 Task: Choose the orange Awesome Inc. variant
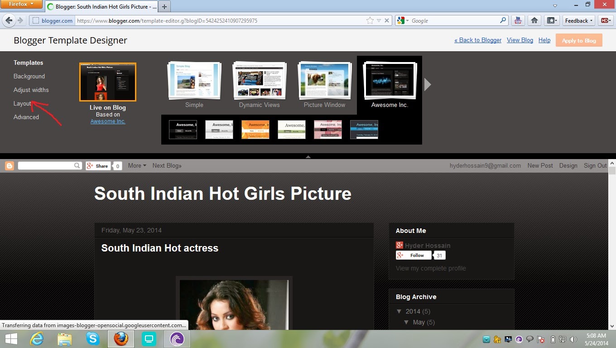tap(255, 130)
